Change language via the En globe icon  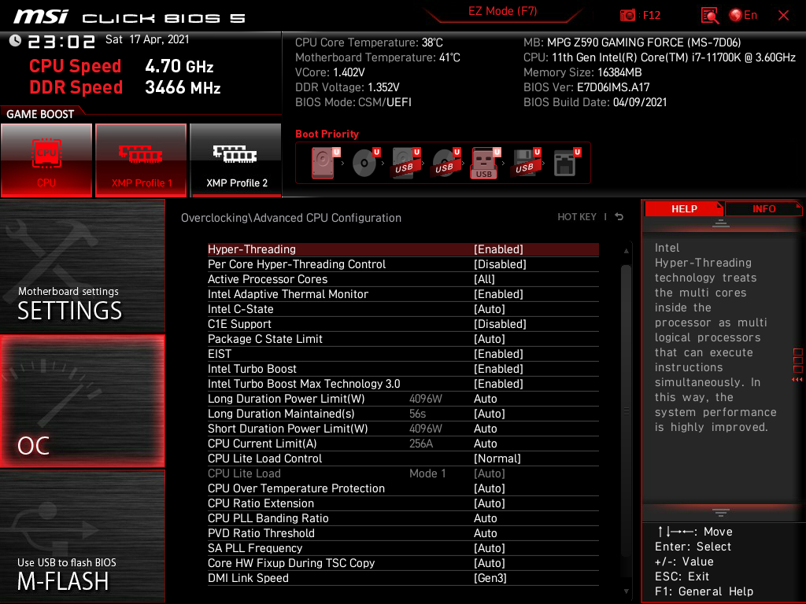click(743, 16)
